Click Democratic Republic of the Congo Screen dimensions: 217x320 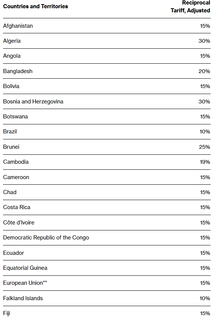(46, 238)
